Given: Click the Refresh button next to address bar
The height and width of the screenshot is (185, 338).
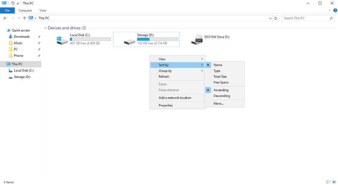Looking at the screenshot, I should [276, 18].
